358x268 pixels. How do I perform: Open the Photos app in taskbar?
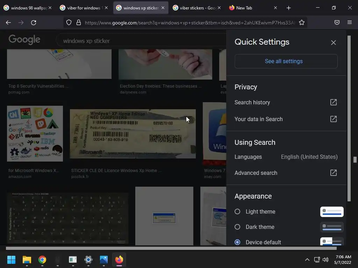(103, 259)
